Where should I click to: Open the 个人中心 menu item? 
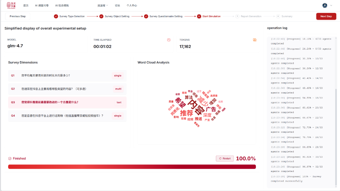pos(132,5)
